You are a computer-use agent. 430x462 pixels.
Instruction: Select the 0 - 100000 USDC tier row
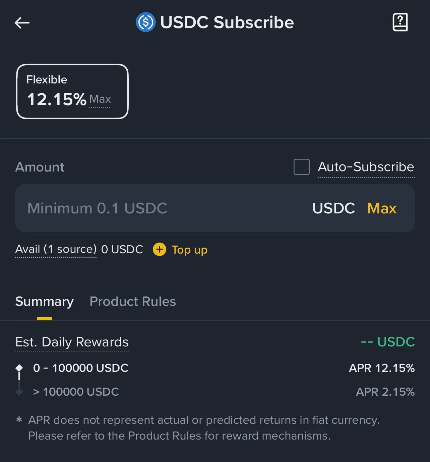pyautogui.click(x=215, y=368)
